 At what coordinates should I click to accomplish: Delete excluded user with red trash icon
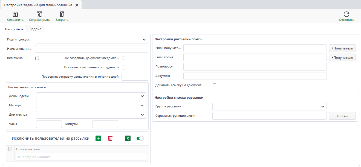point(110,138)
